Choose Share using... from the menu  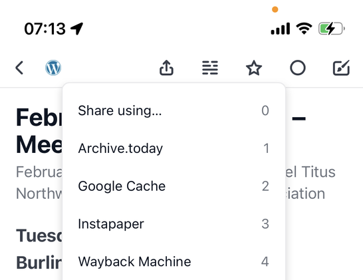(174, 110)
